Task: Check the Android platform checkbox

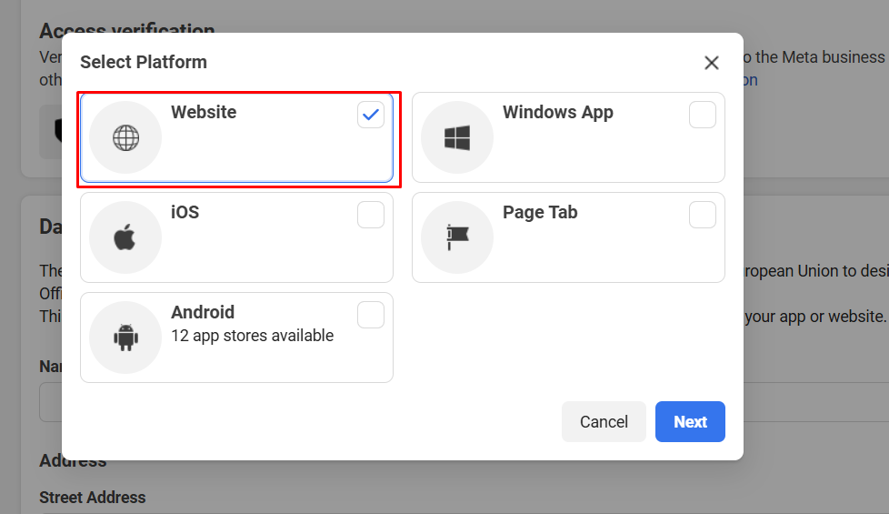Action: click(x=371, y=314)
